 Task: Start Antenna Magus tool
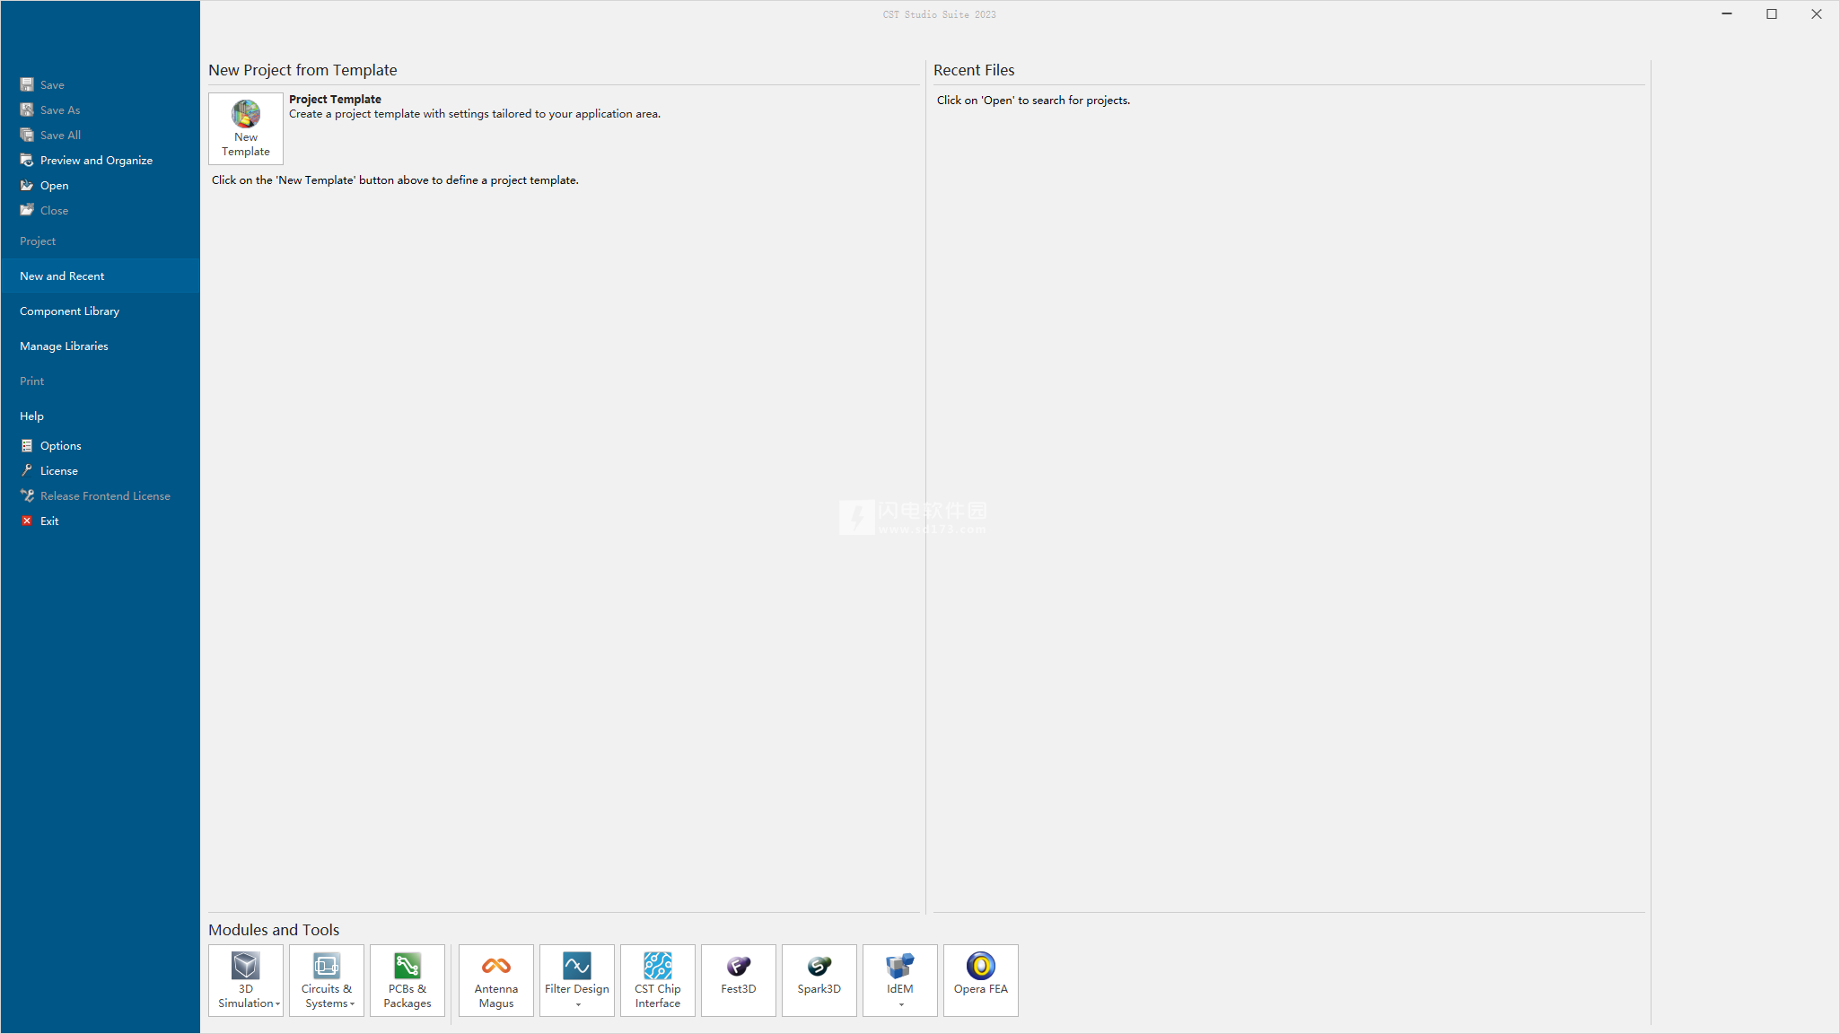(496, 980)
